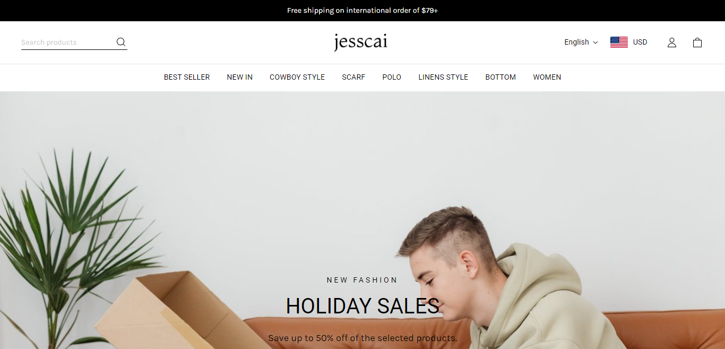Select LINENS STYLE menu item
The width and height of the screenshot is (725, 349).
coord(443,77)
